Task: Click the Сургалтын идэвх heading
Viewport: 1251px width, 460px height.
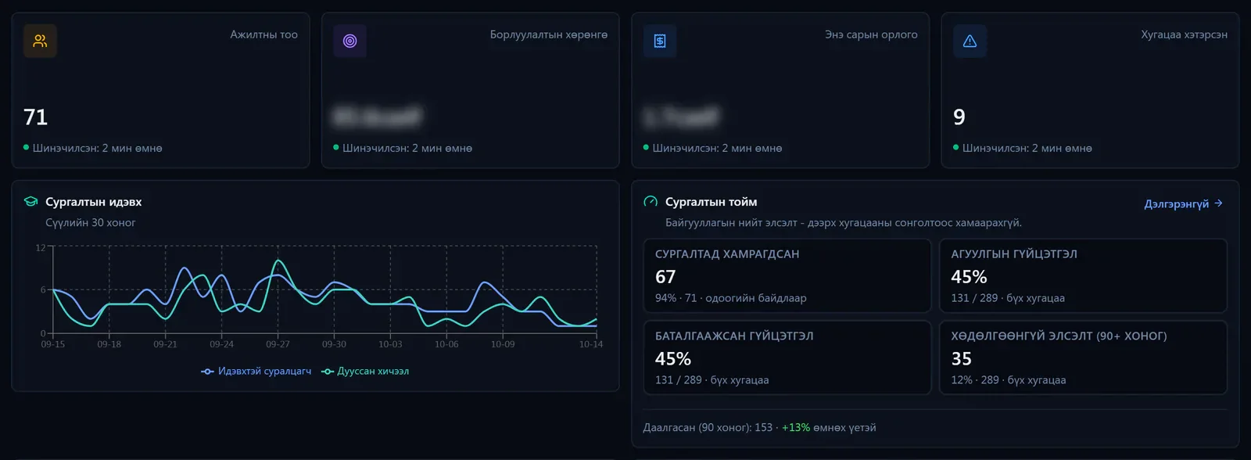Action: tap(94, 202)
